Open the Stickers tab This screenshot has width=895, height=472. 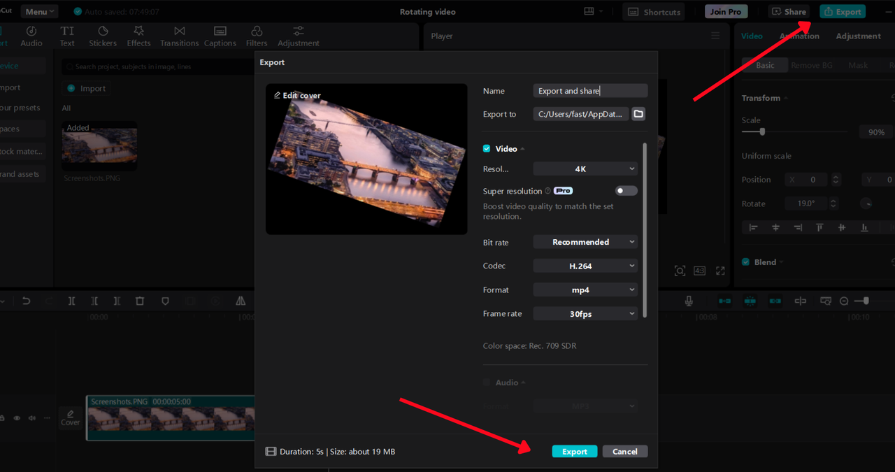[x=103, y=36]
